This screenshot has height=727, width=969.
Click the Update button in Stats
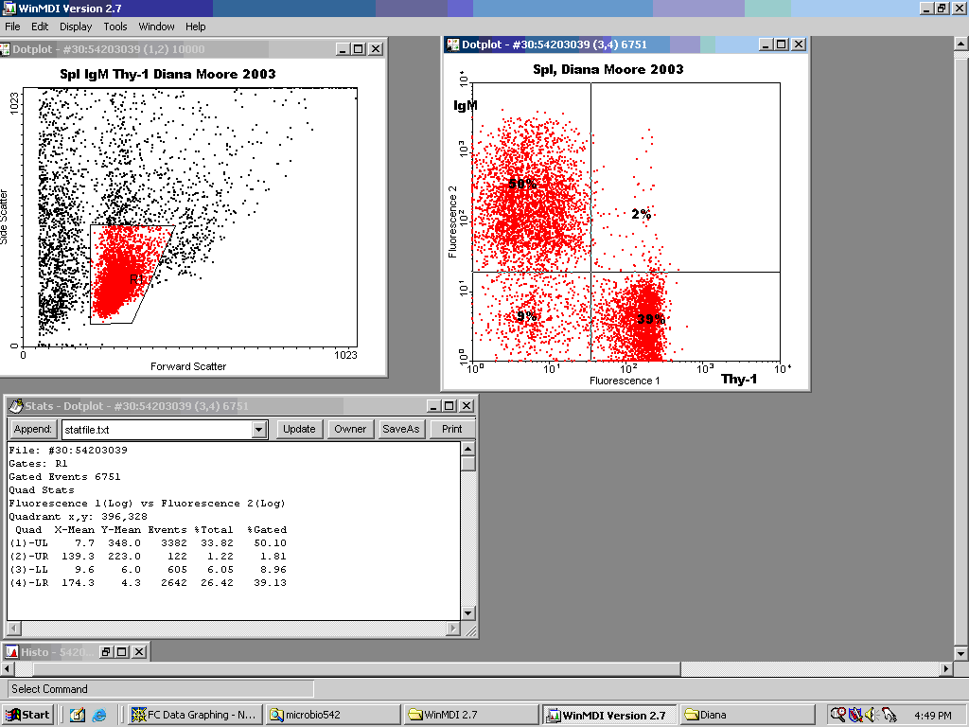pyautogui.click(x=299, y=429)
